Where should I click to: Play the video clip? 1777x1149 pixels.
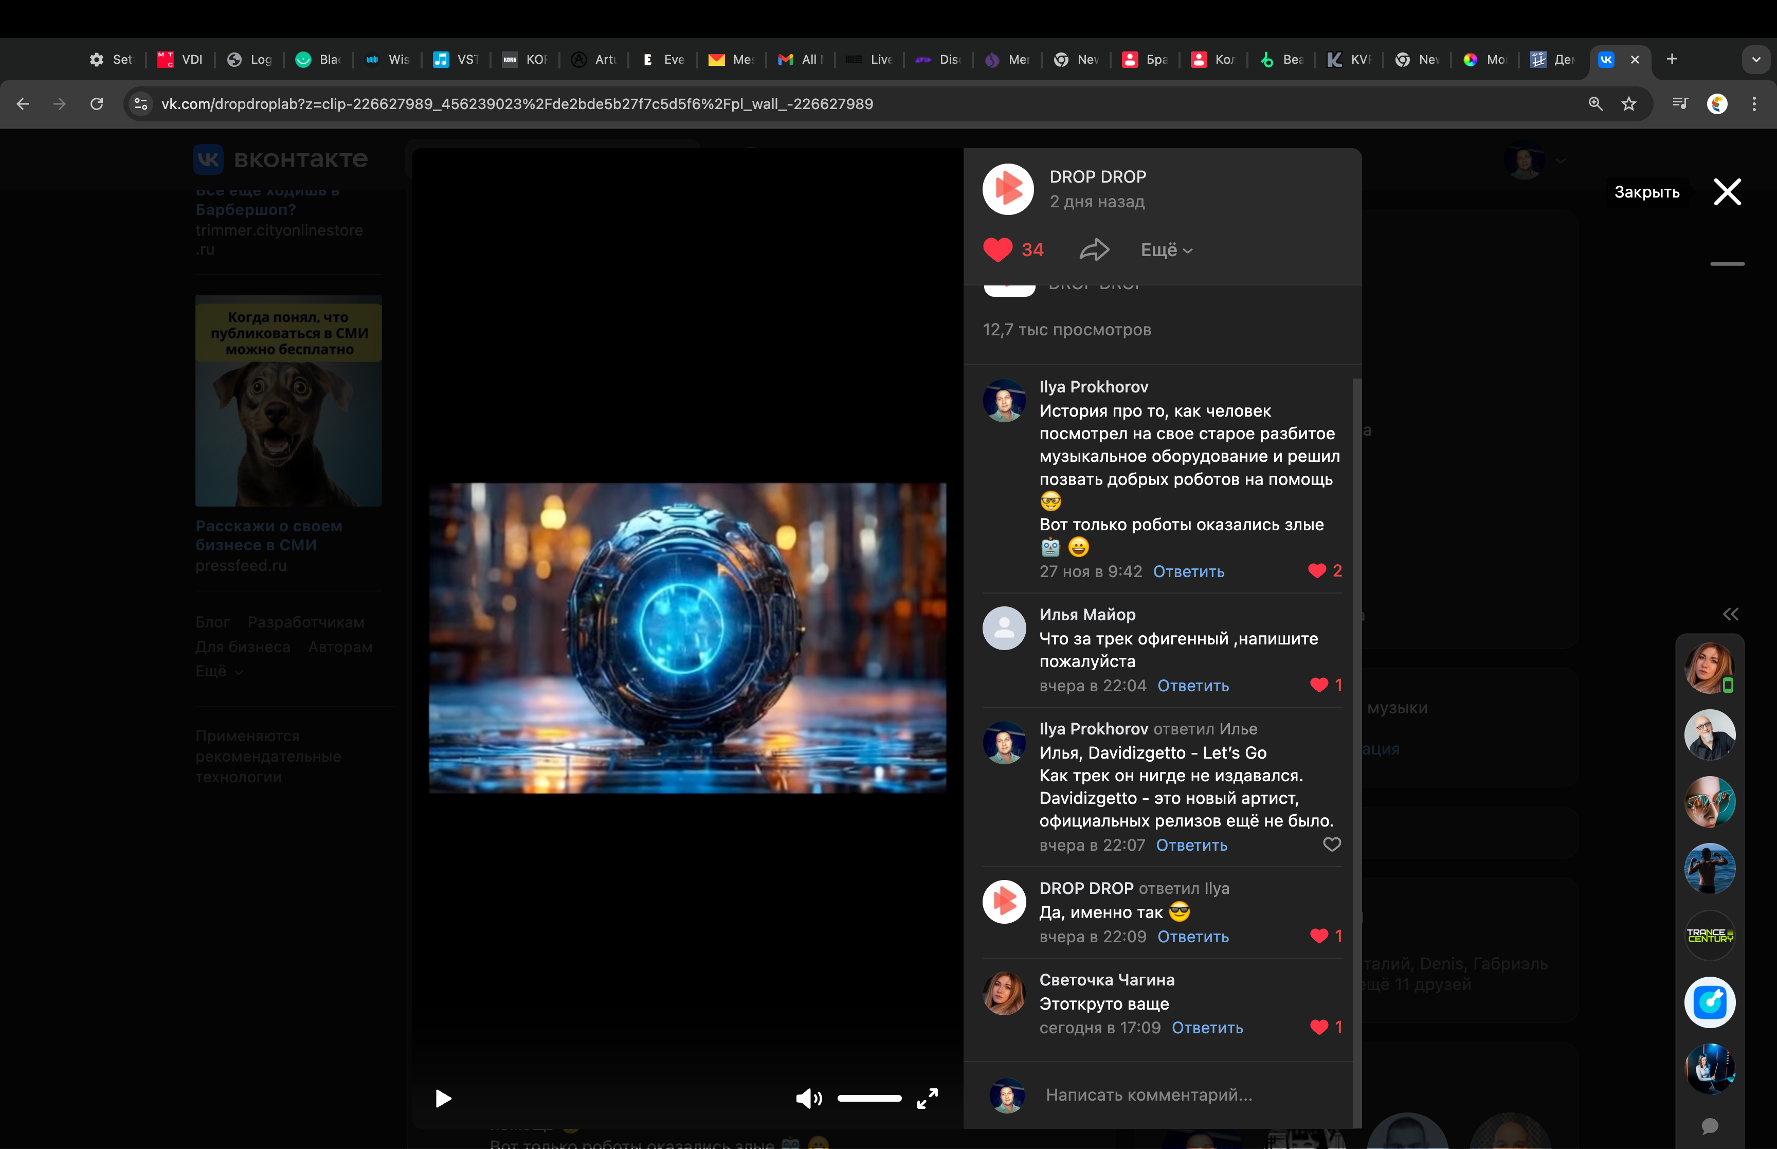click(443, 1098)
